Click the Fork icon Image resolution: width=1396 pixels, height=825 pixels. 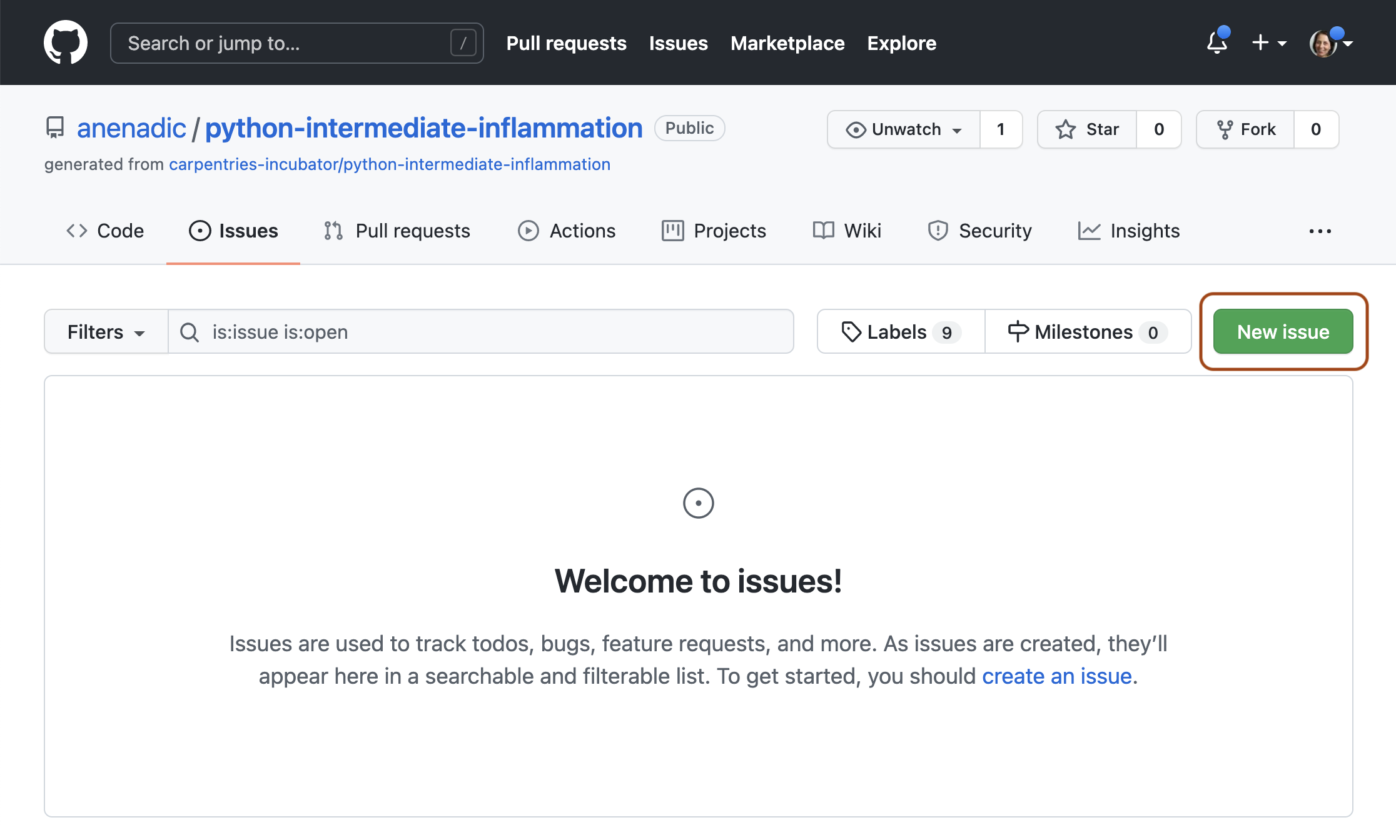(x=1226, y=129)
